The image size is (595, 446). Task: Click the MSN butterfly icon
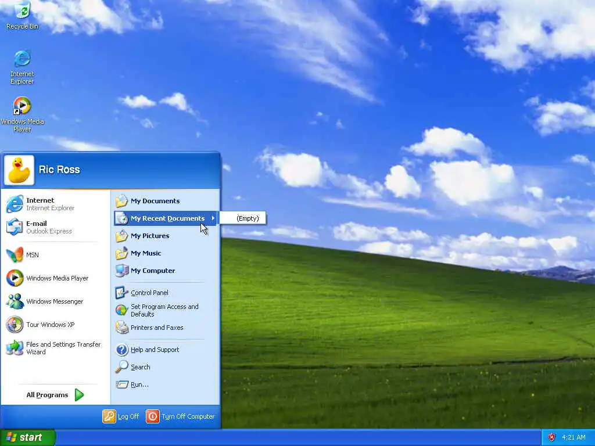pyautogui.click(x=15, y=255)
